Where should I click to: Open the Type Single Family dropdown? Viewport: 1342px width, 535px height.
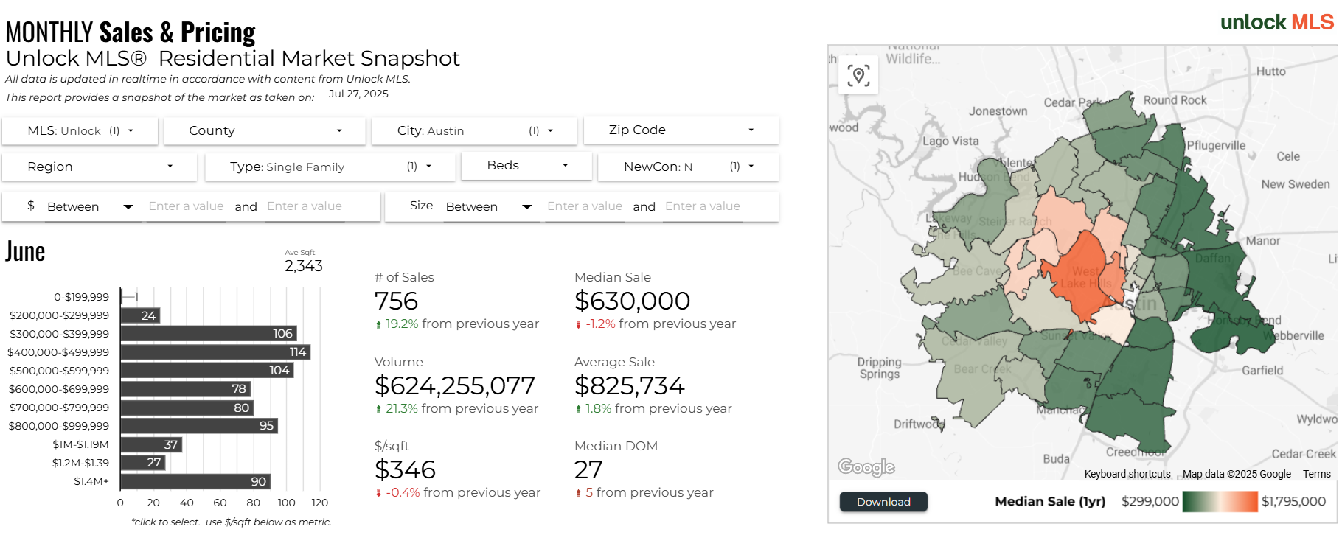pos(330,167)
